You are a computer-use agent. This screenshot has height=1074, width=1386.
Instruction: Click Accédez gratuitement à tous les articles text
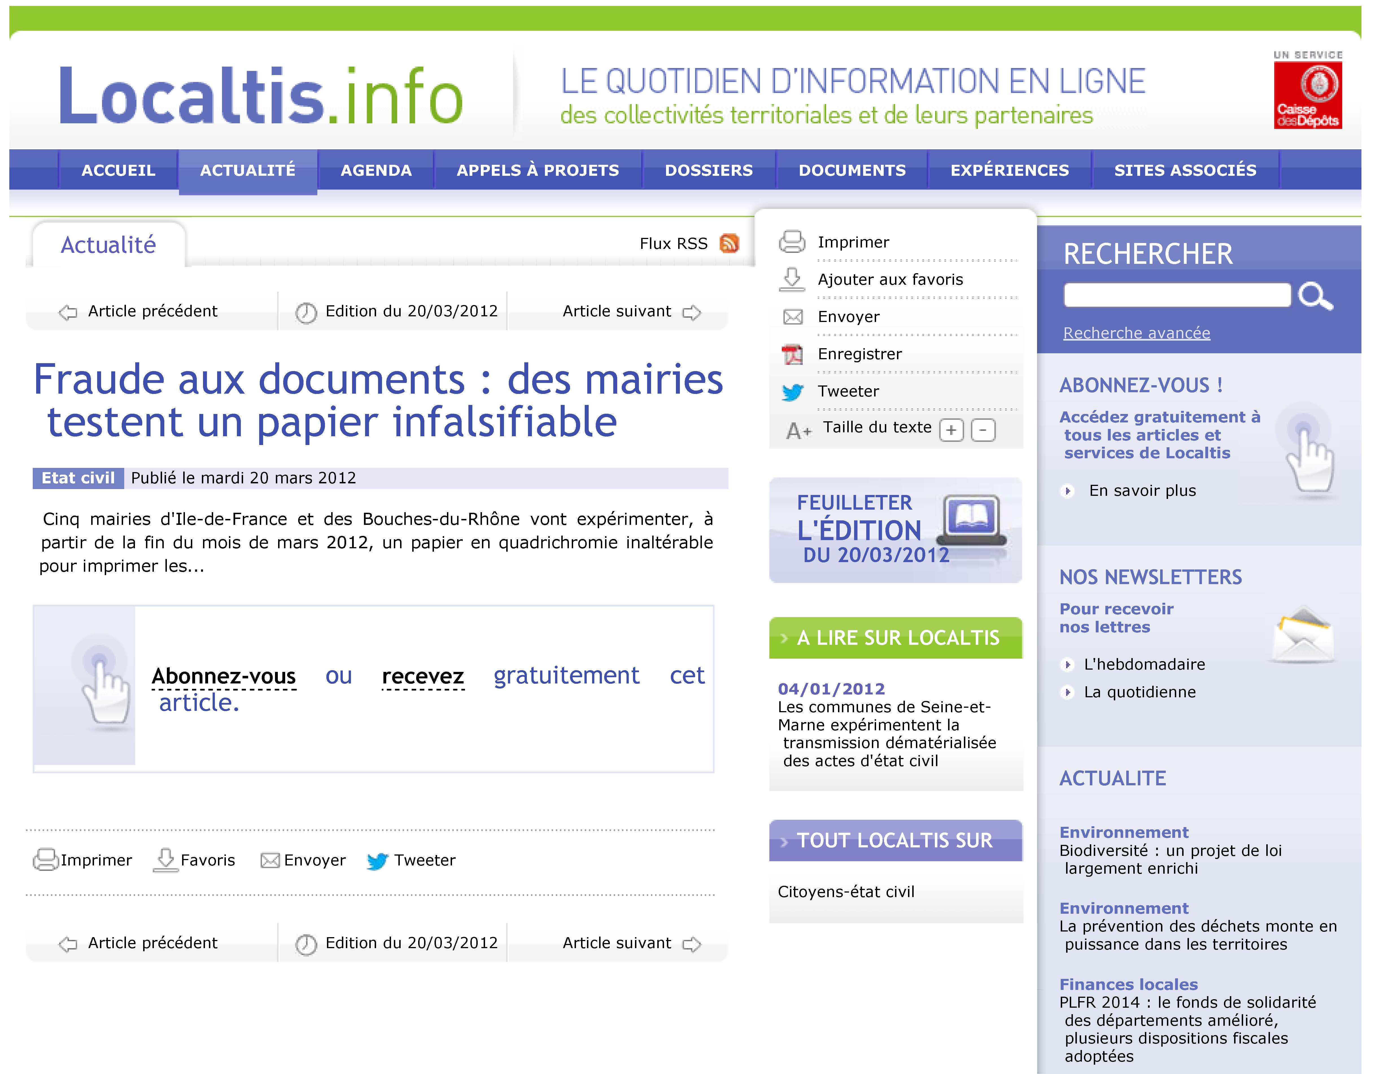(x=1160, y=435)
